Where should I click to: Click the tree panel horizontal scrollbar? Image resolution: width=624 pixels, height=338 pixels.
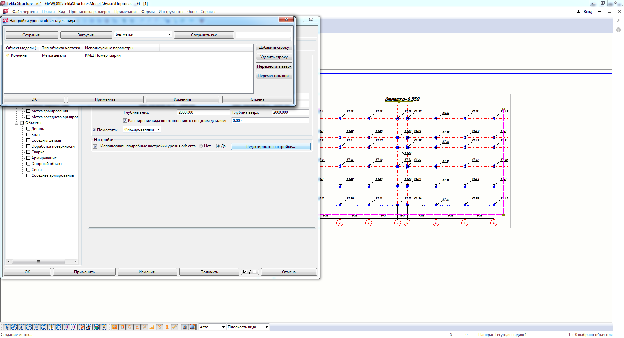point(38,261)
